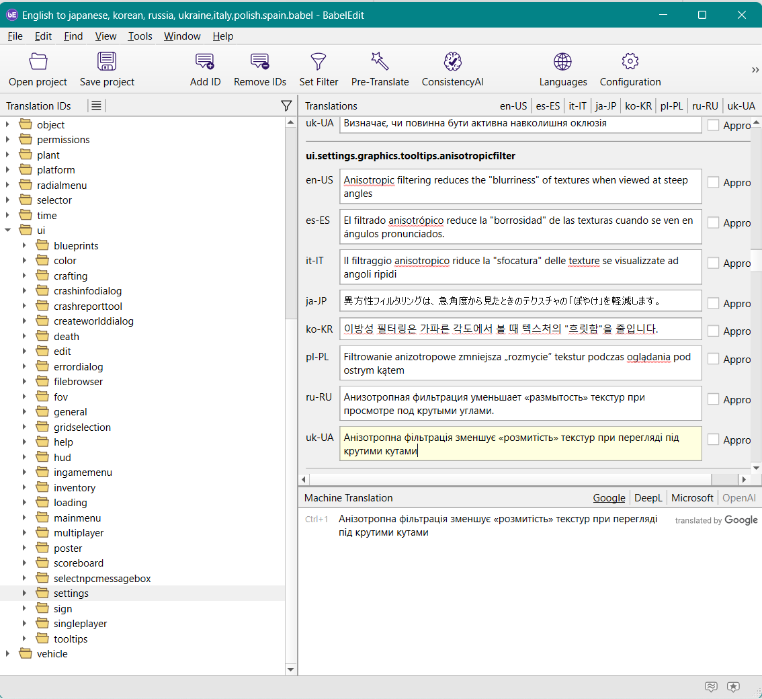Click into the pl-PL translation text field
The image size is (762, 699).
click(x=520, y=364)
